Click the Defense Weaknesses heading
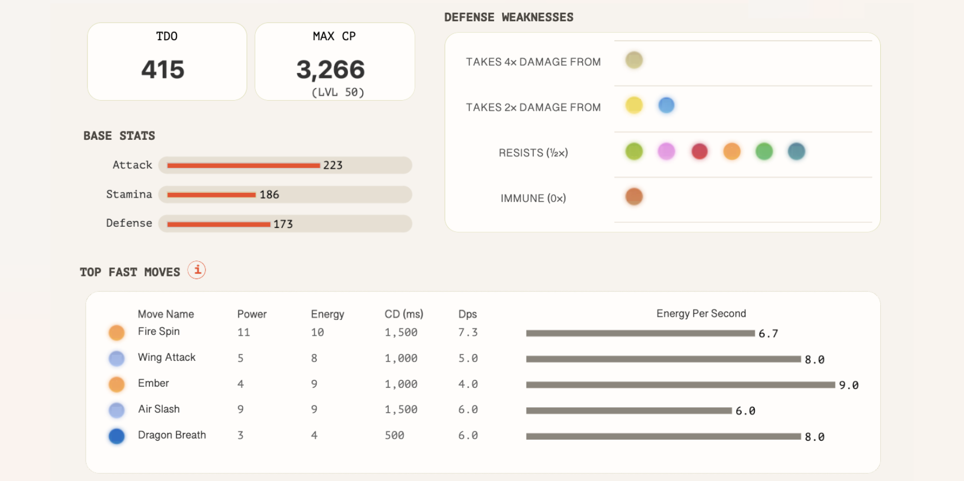The image size is (964, 481). [509, 17]
